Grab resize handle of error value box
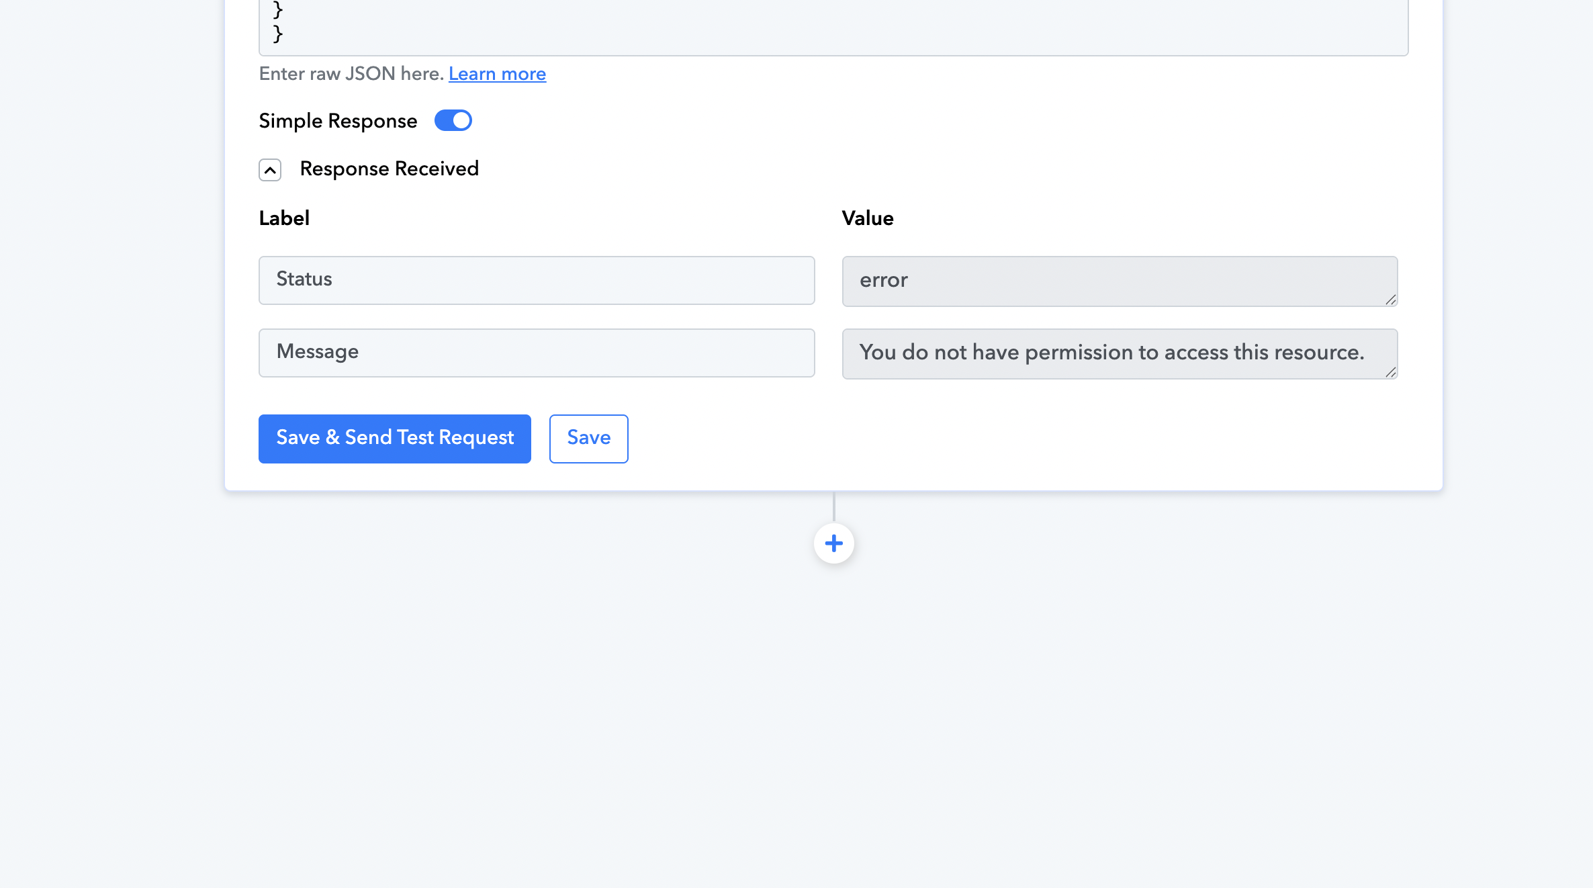This screenshot has width=1593, height=888. [1390, 300]
